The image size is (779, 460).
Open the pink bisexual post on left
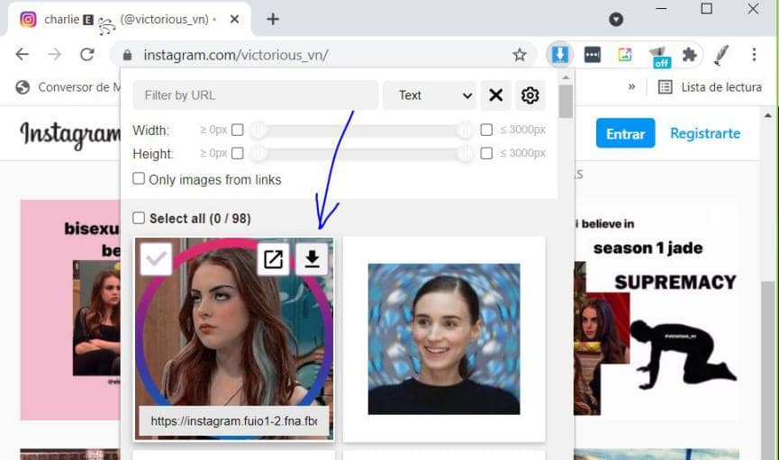70,311
